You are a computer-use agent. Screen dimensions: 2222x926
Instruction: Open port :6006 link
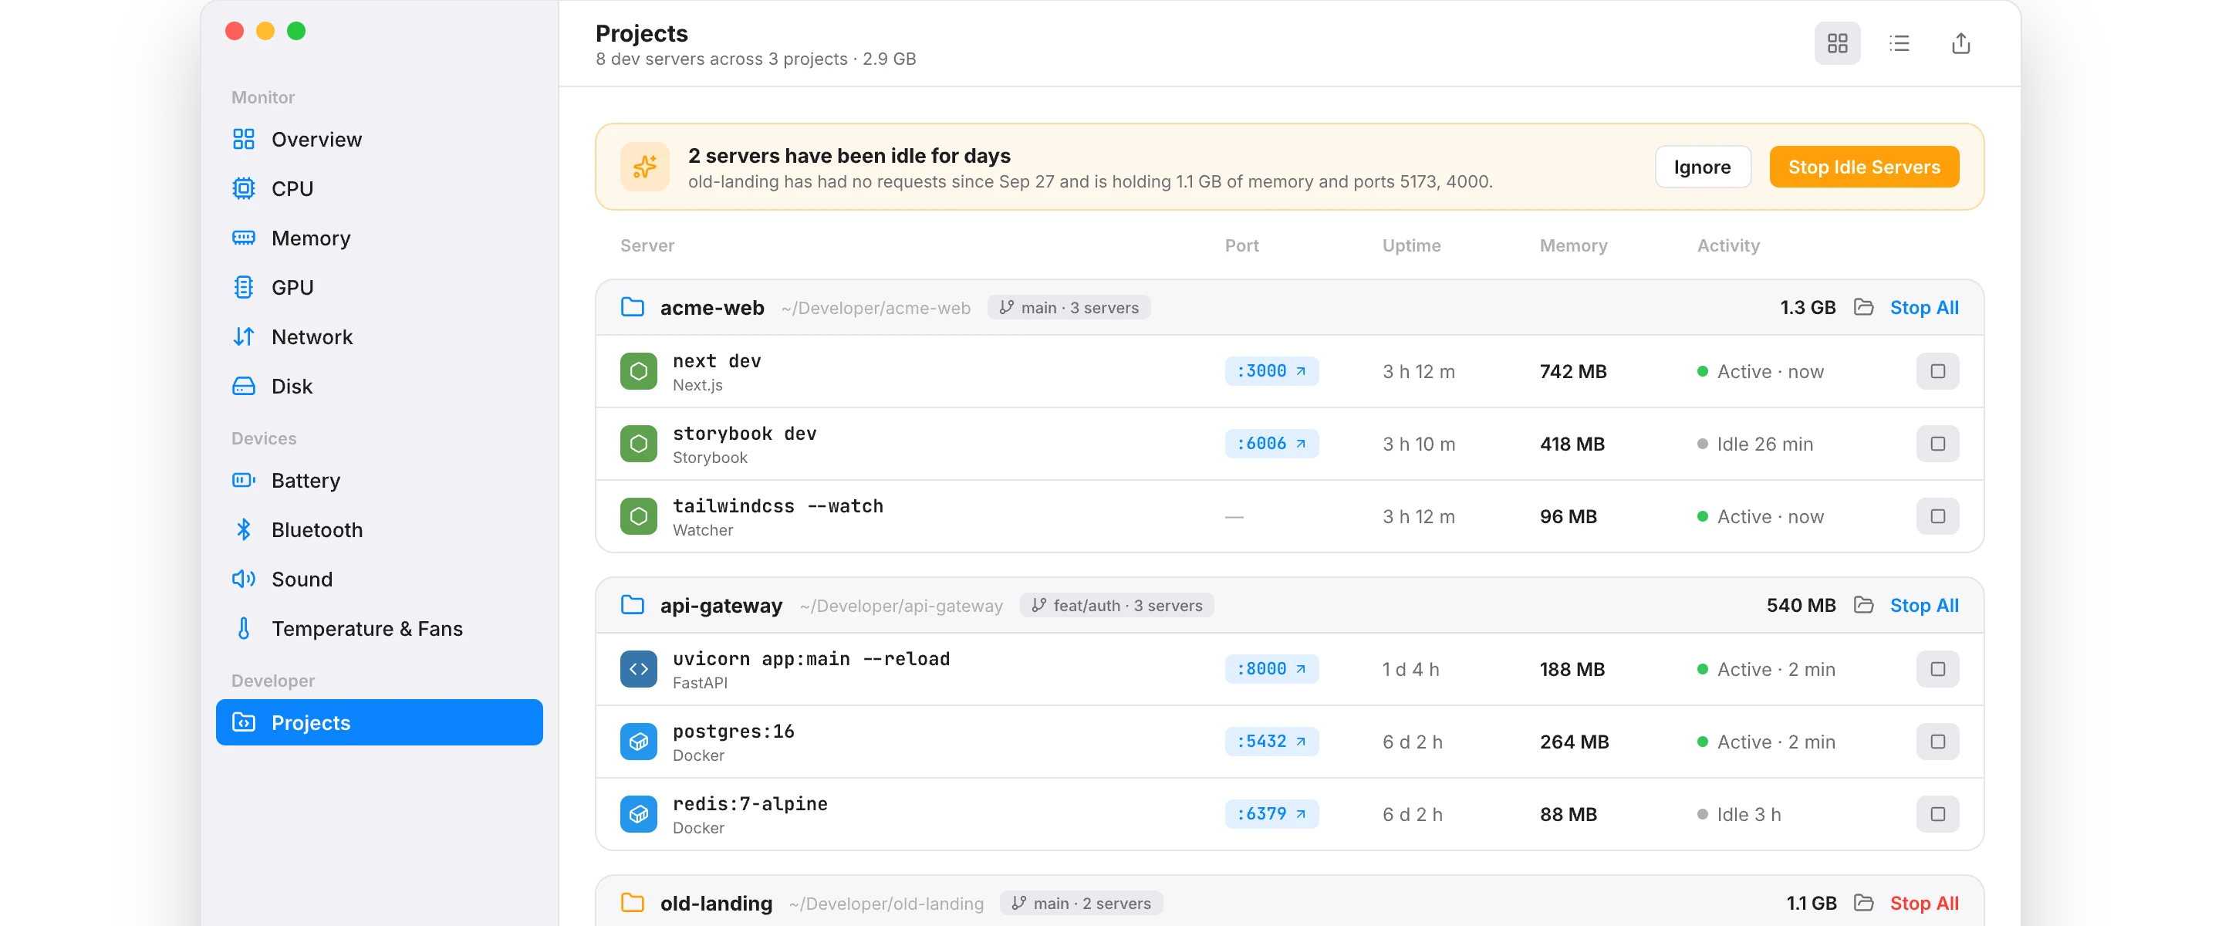pyautogui.click(x=1271, y=444)
